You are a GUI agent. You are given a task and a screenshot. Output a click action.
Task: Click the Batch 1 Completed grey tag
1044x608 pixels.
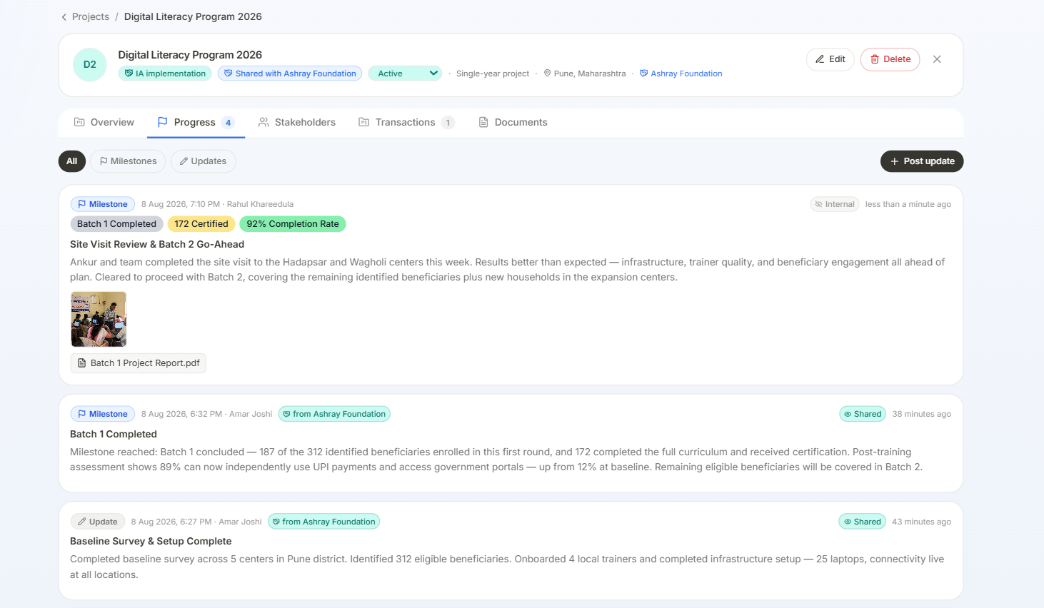click(x=117, y=224)
